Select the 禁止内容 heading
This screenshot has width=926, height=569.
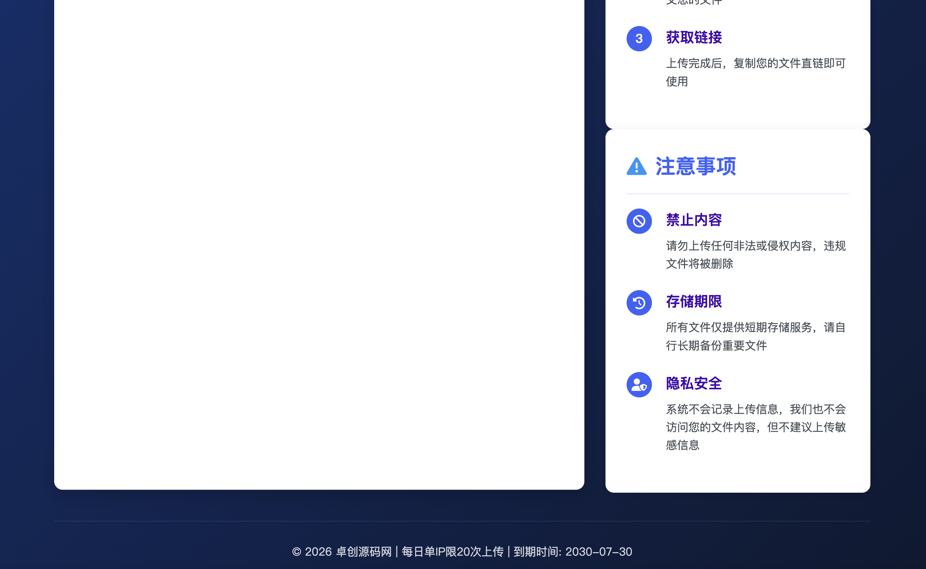pos(694,220)
